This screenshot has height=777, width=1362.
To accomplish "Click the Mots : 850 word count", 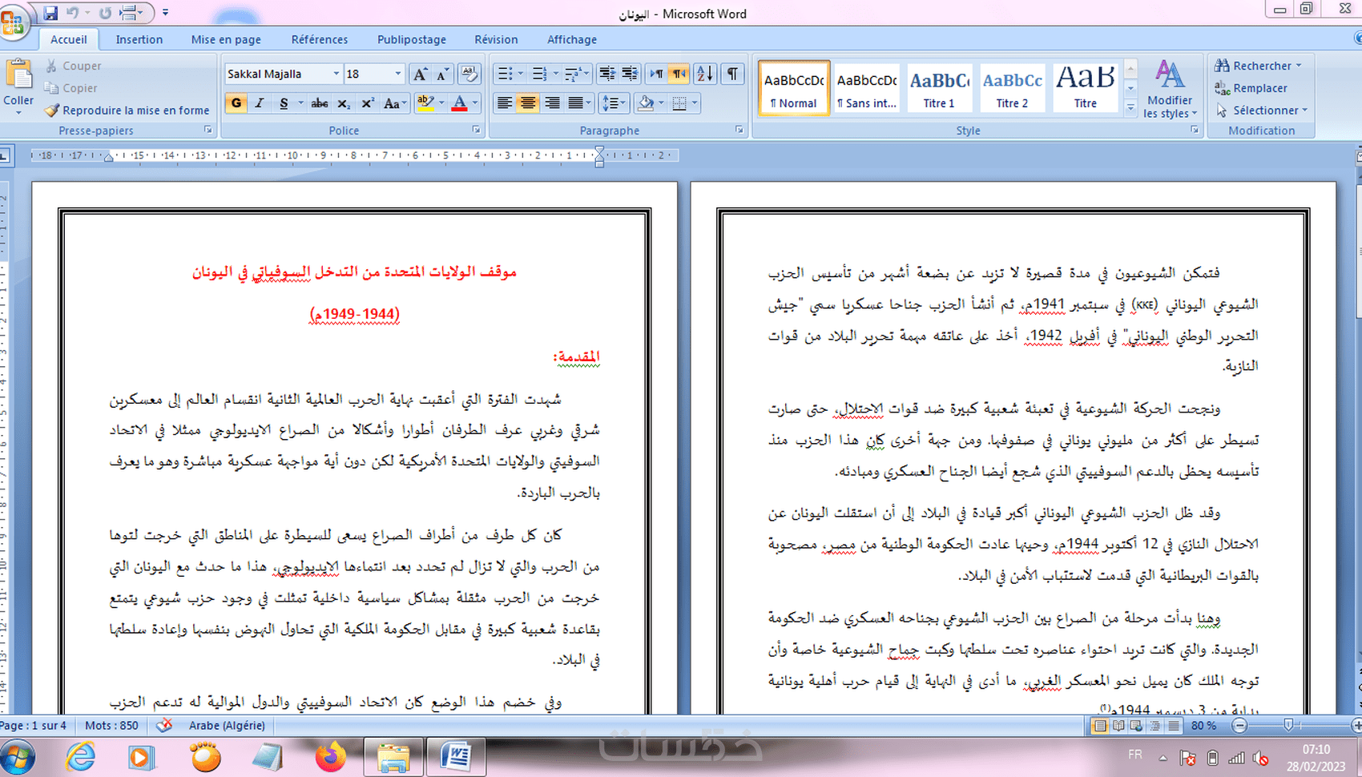I will [x=111, y=725].
